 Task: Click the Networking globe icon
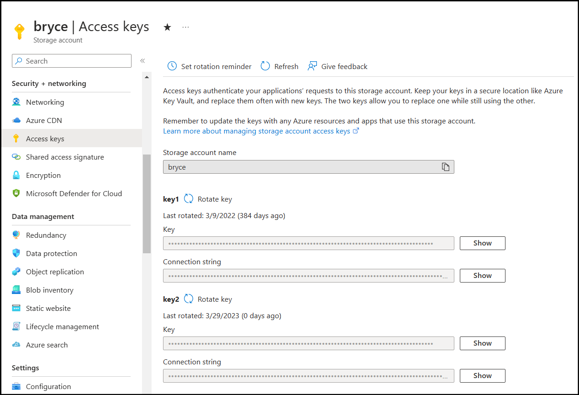click(x=16, y=102)
